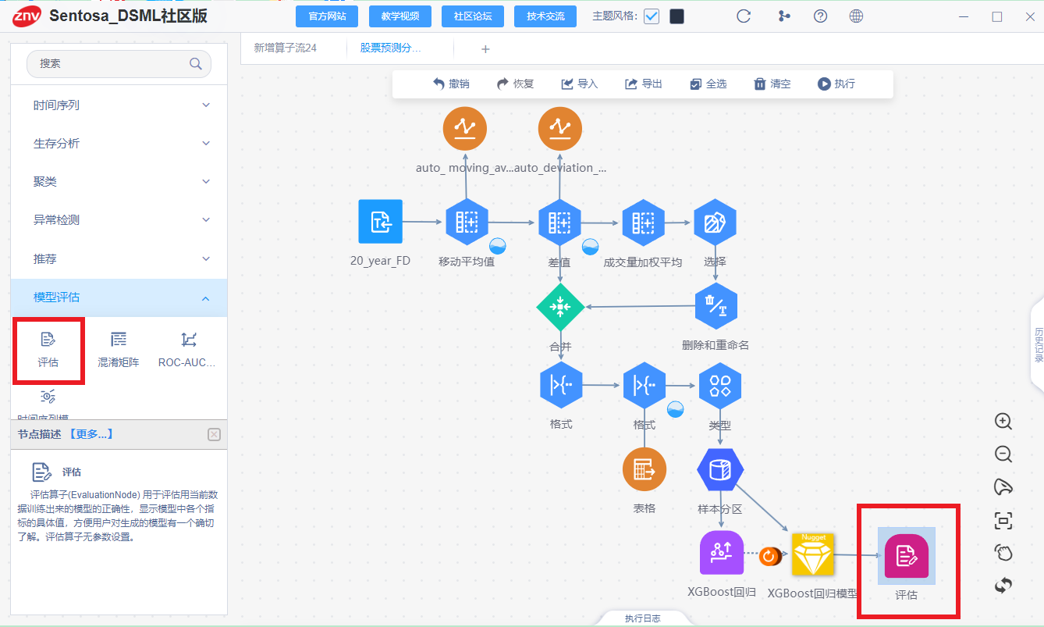Select the pink 评估 node on canvas
Screen dimensions: 1044x627
coord(906,556)
